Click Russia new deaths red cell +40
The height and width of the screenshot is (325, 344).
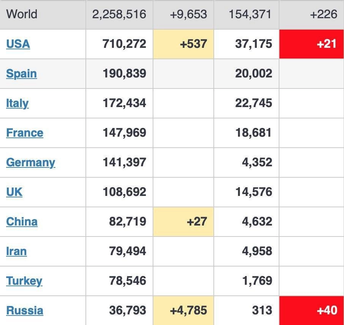[311, 311]
